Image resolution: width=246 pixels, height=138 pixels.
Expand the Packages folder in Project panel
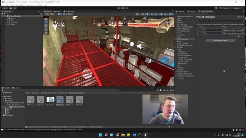pos(2,115)
